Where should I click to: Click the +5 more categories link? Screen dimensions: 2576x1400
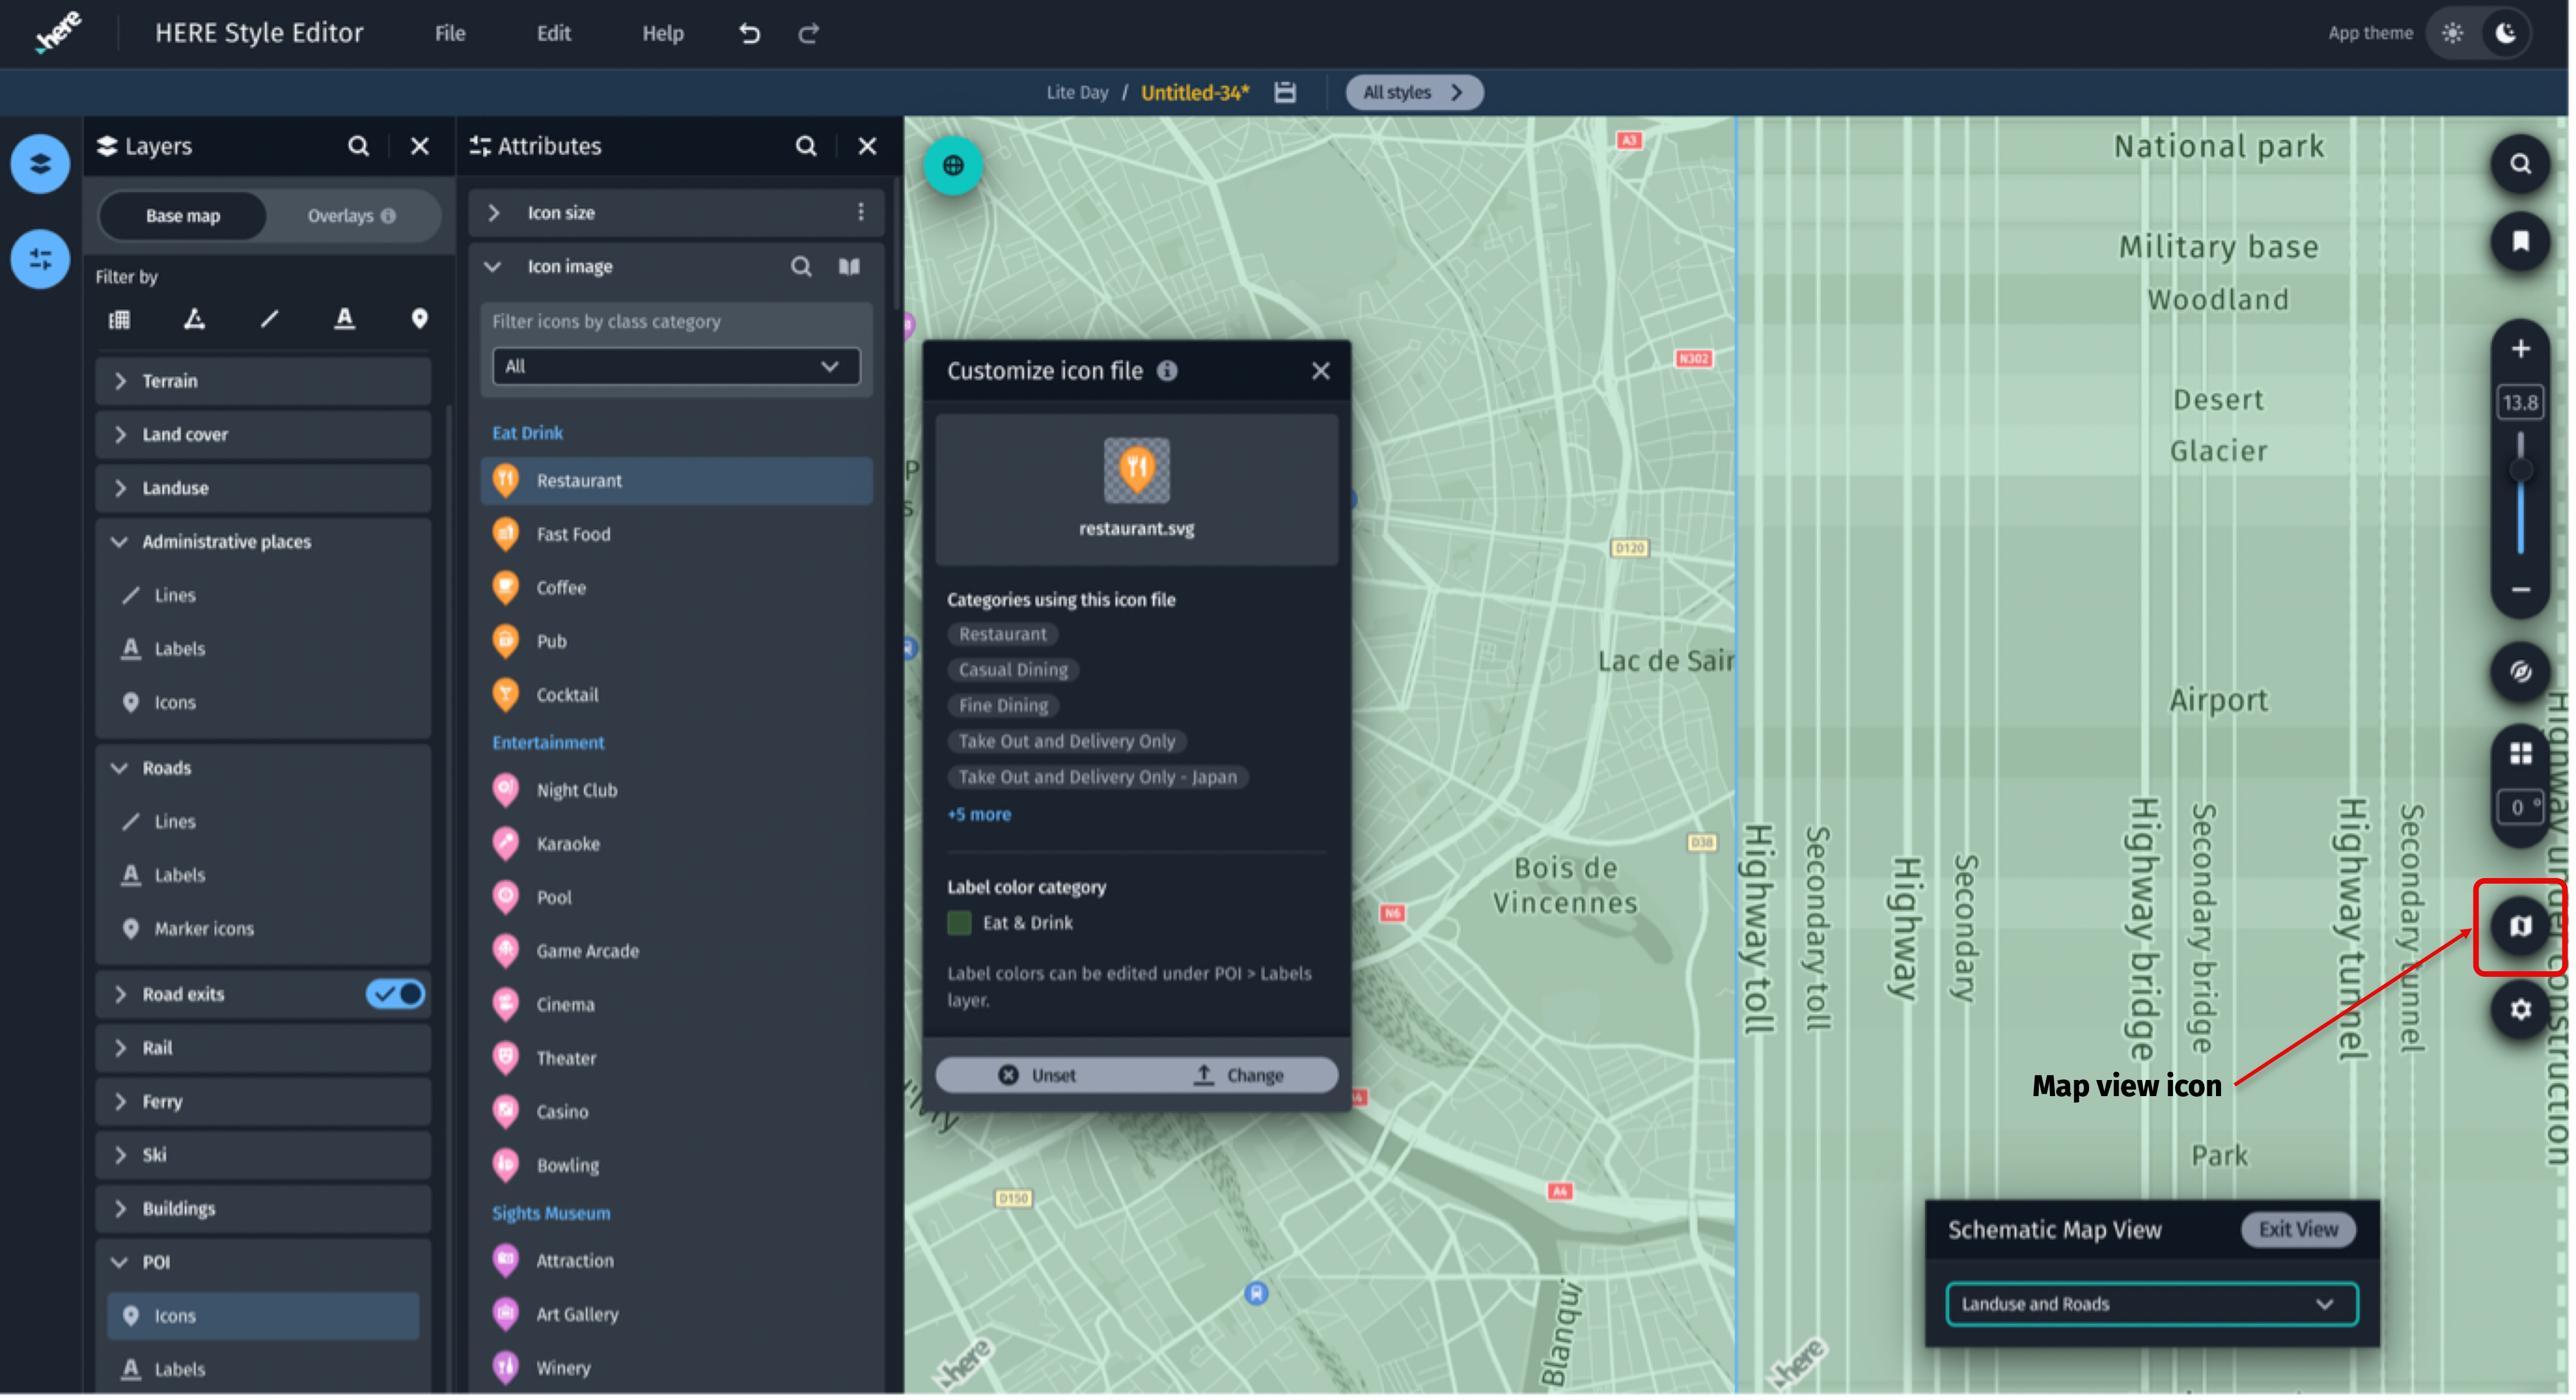[x=978, y=815]
